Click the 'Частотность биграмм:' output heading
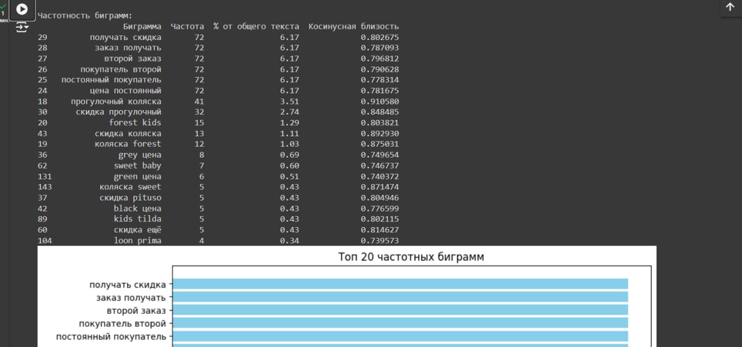The height and width of the screenshot is (347, 742). 85,16
